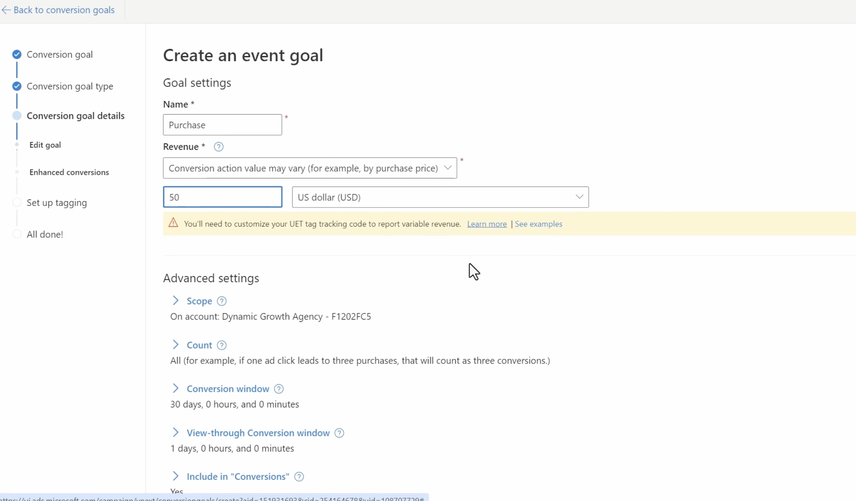Go to Edit goal sub-step

coord(45,145)
